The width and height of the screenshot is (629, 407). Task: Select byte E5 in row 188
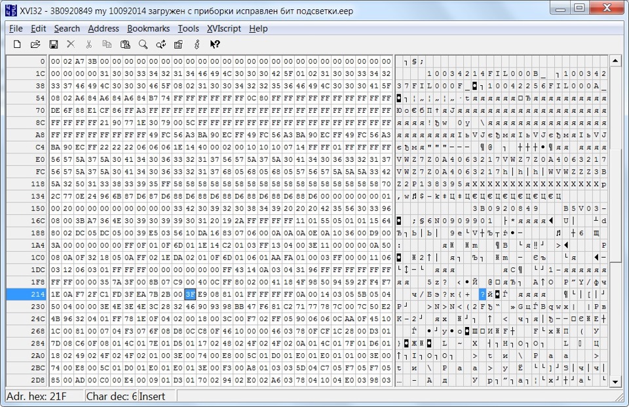click(x=153, y=233)
